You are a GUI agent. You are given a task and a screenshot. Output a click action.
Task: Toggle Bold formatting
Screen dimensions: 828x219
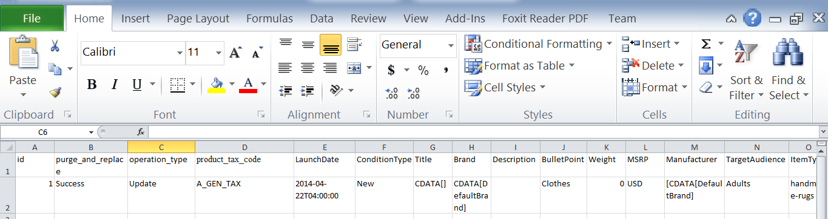92,84
